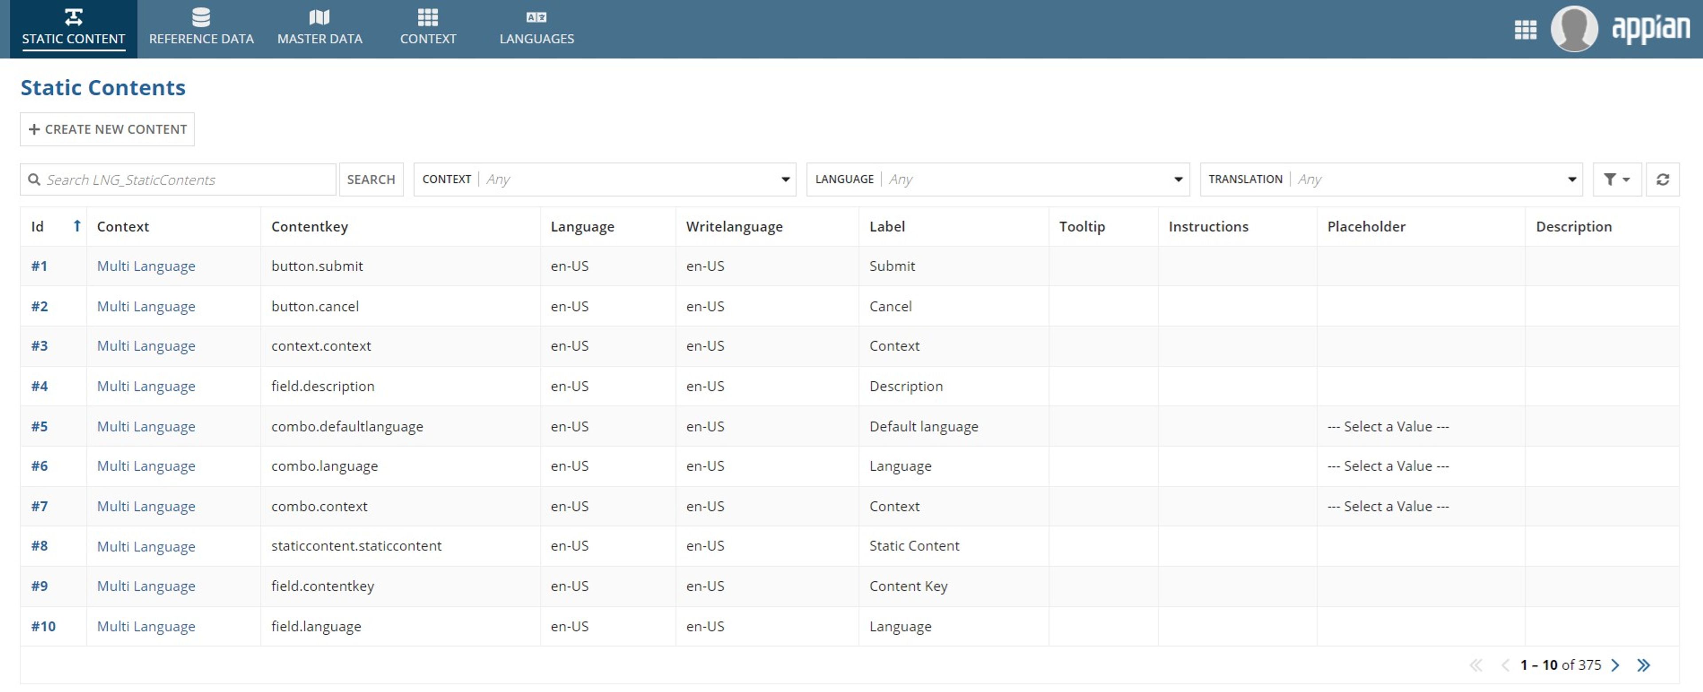Open record #9
This screenshot has height=692, width=1703.
tap(39, 586)
